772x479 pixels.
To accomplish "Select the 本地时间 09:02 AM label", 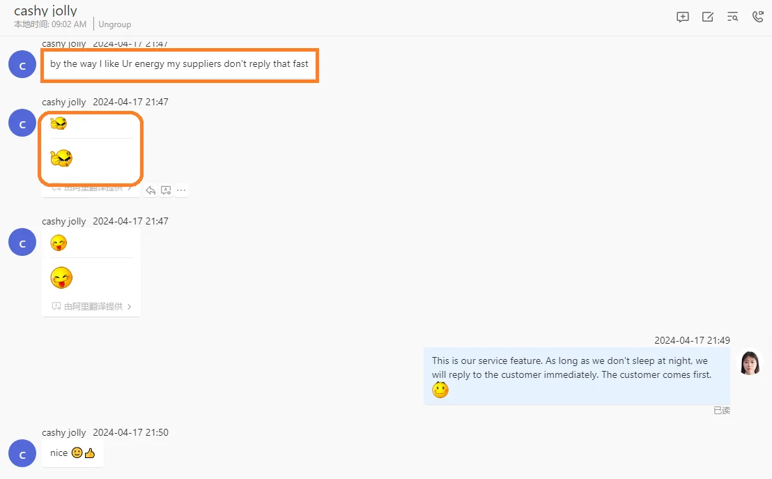I will point(50,24).
